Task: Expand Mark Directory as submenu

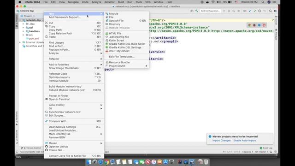Action: point(74,134)
